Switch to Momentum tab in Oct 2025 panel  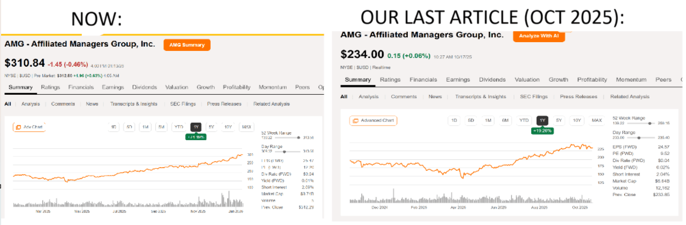pyautogui.click(x=632, y=79)
